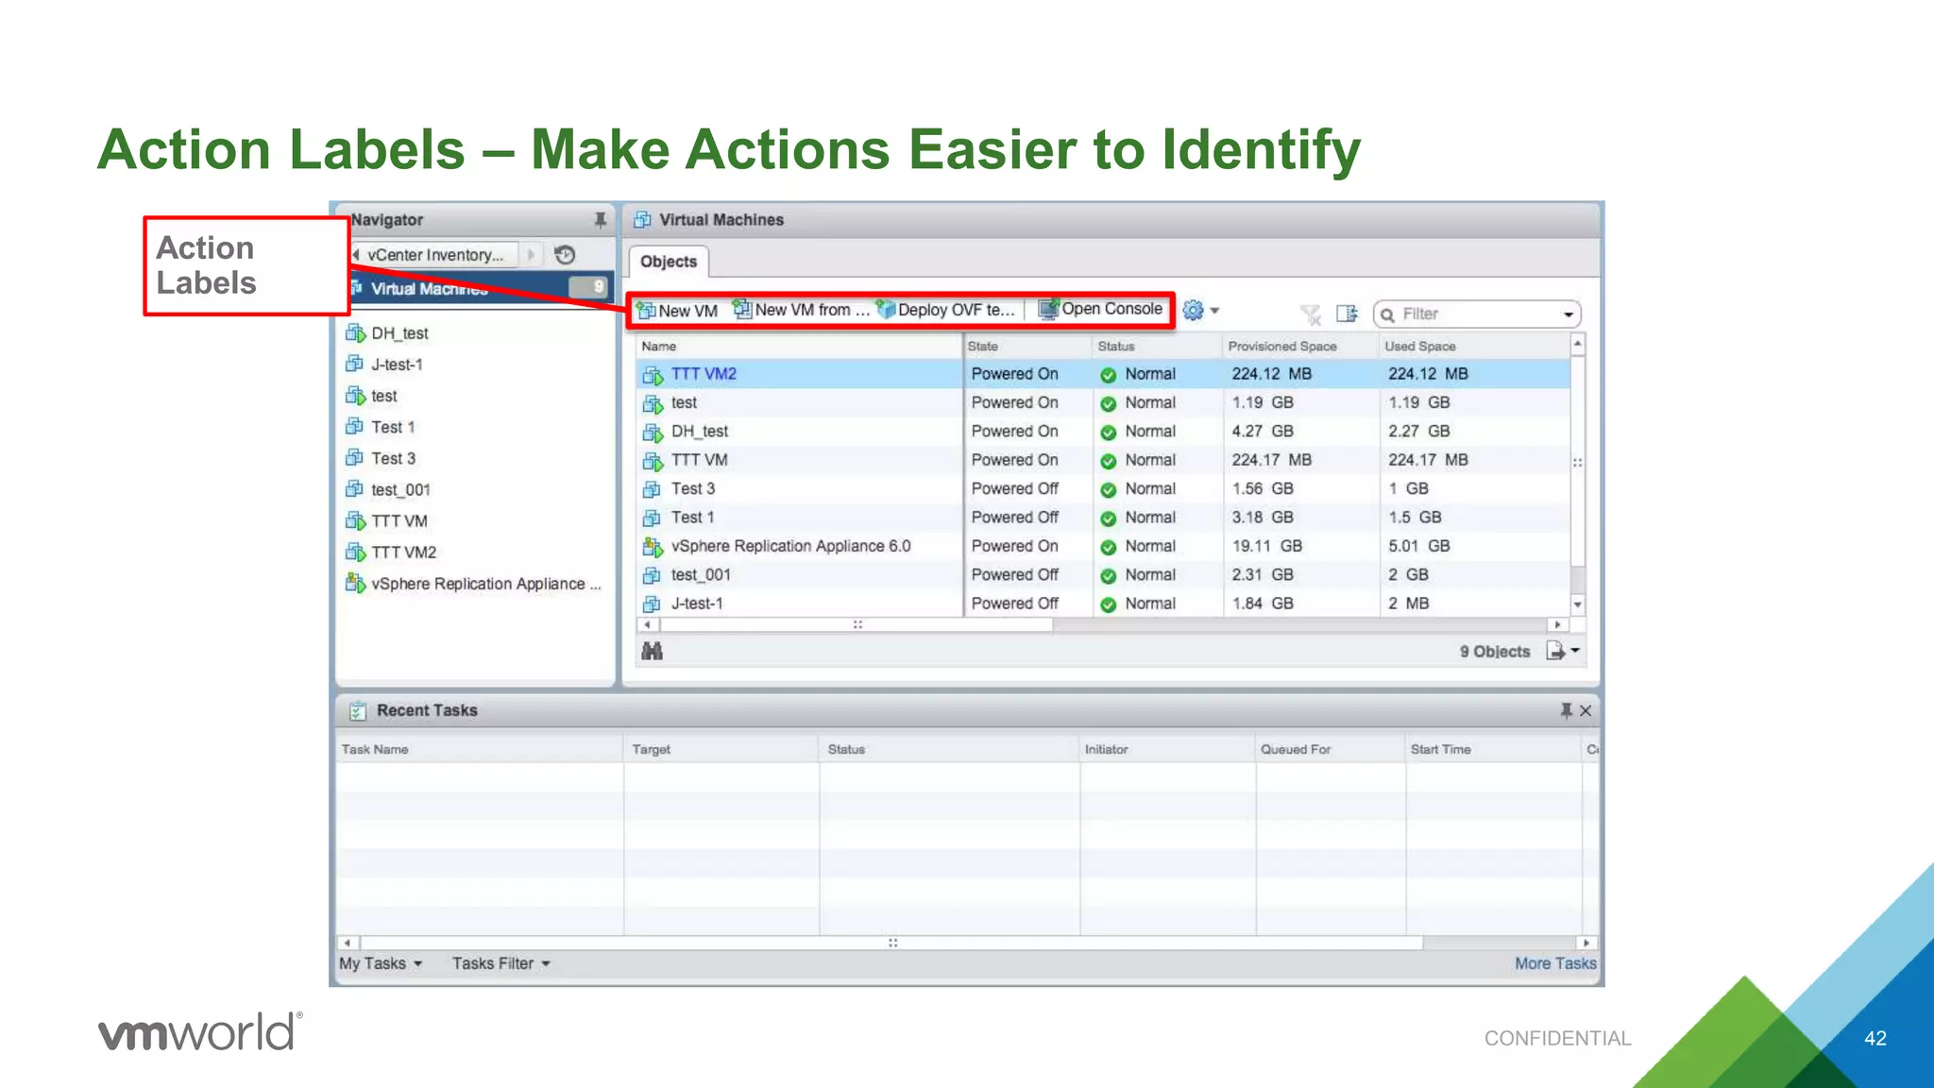Select TTT VM2 in Navigator list
1934x1088 pixels.
click(x=403, y=552)
